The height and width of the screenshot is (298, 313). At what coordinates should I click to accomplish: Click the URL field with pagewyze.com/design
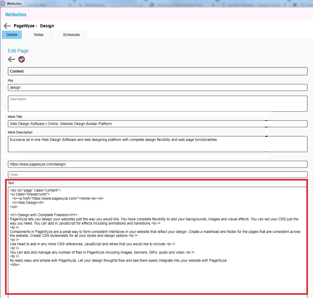click(x=157, y=164)
